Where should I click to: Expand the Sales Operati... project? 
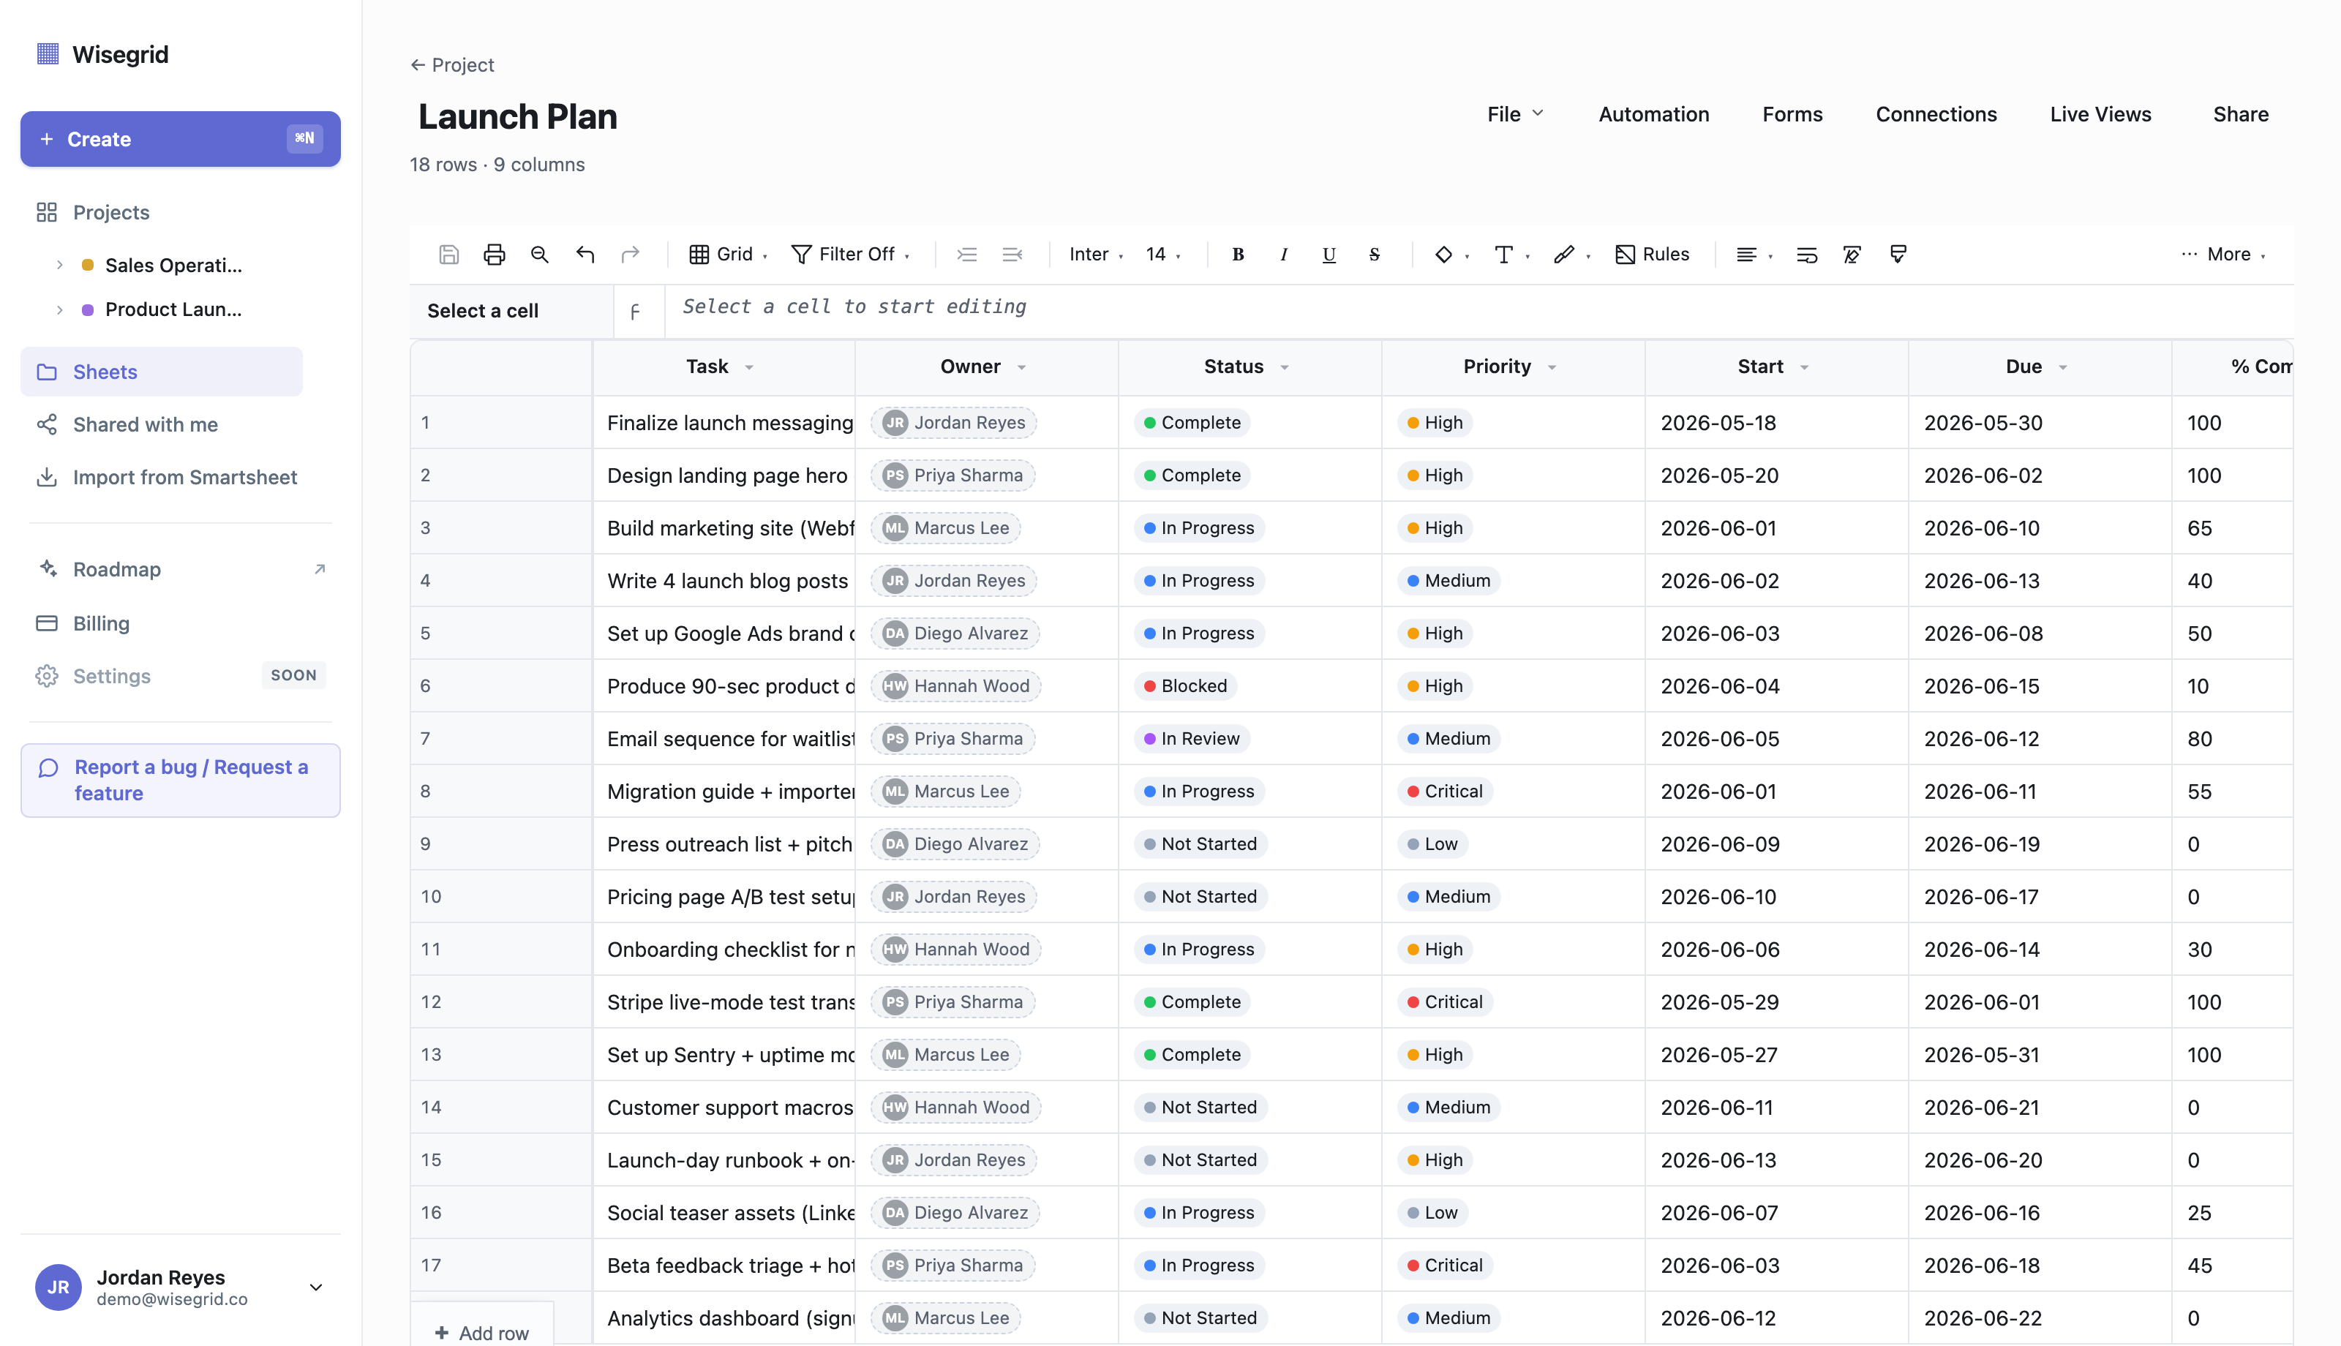(x=59, y=266)
